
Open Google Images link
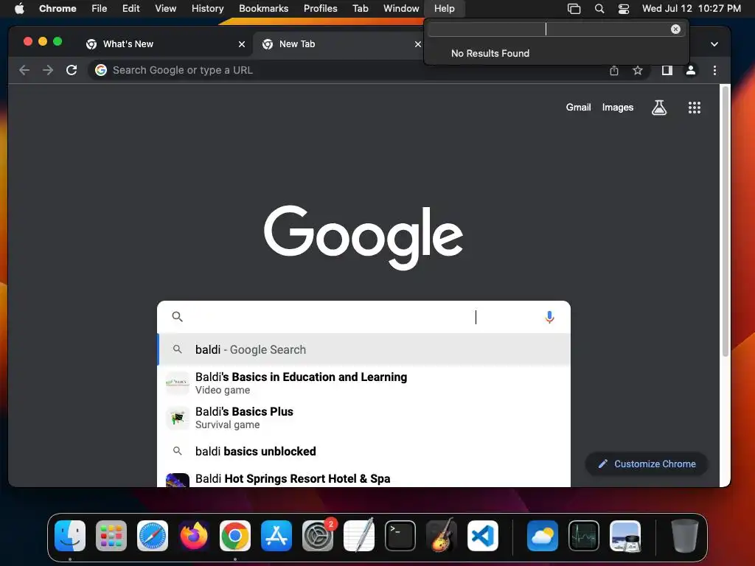point(617,108)
